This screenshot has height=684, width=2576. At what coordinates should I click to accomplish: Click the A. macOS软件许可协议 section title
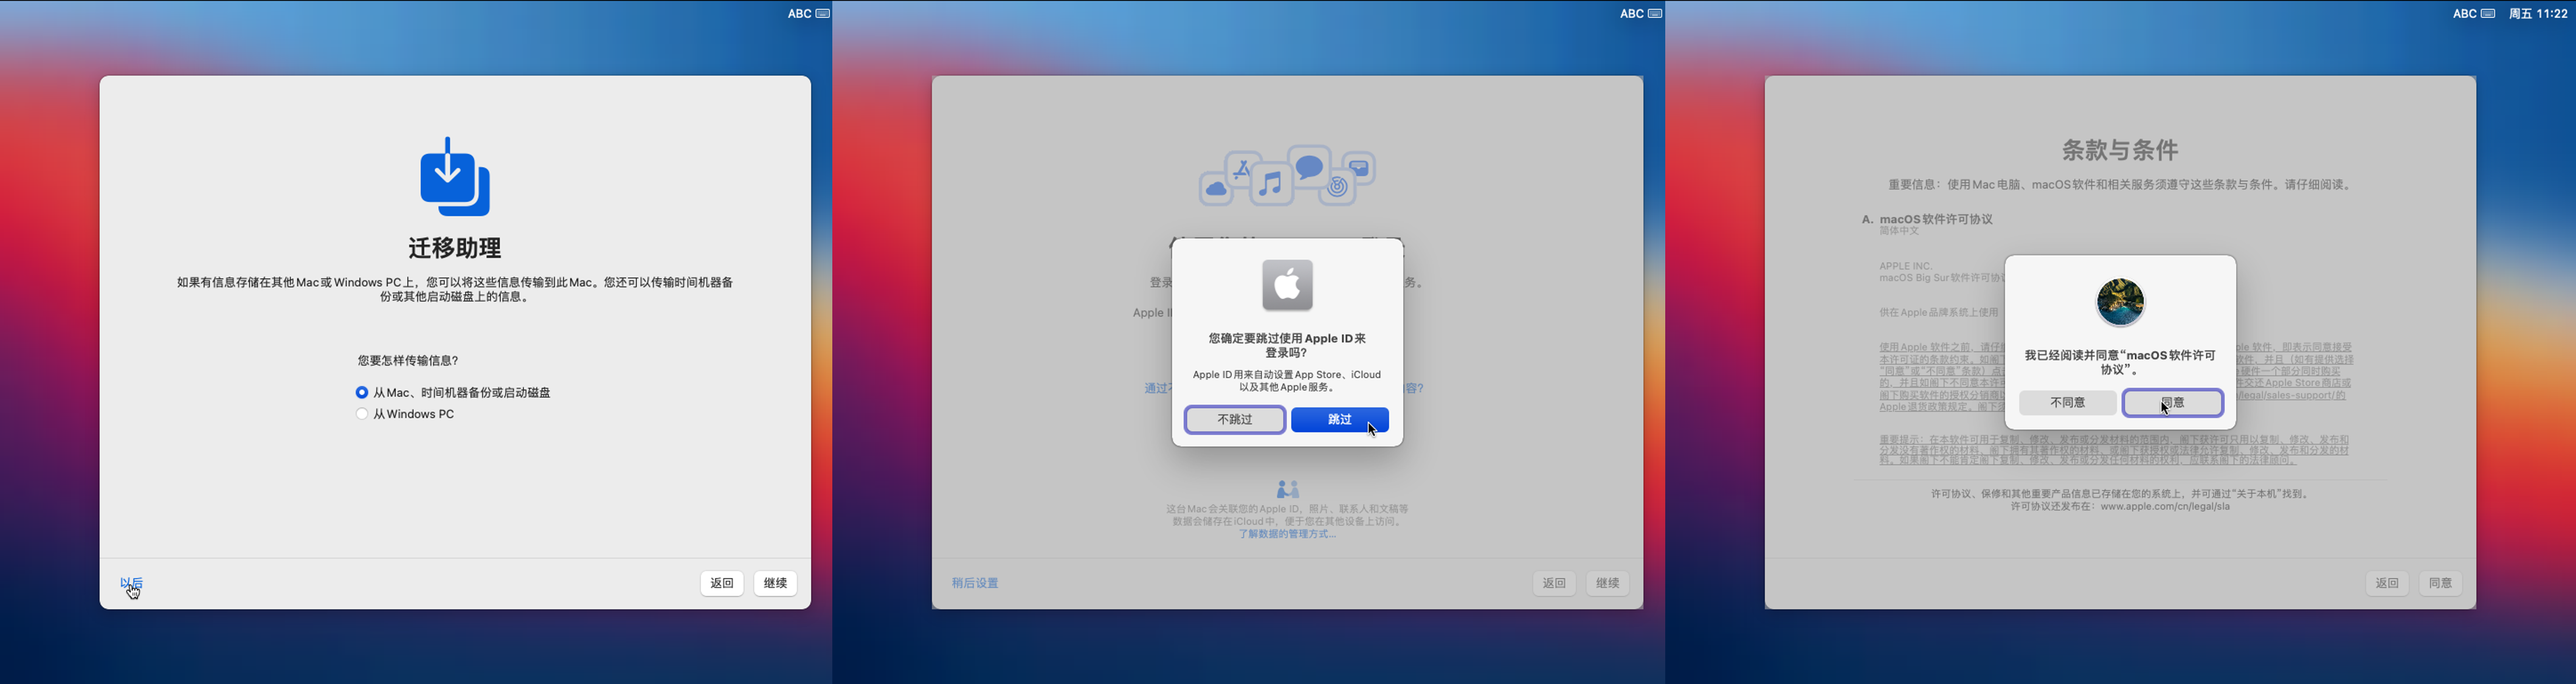pos(1927,219)
